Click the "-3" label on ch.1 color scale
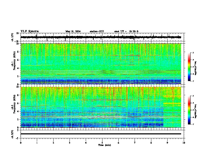This screenshot has height=160, width=207. [x=193, y=53]
